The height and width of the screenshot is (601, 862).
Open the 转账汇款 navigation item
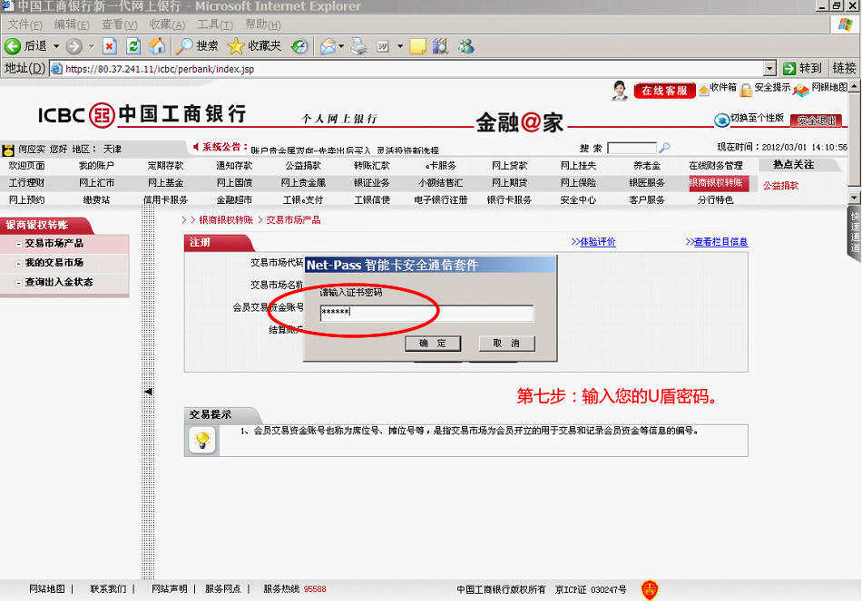[372, 165]
